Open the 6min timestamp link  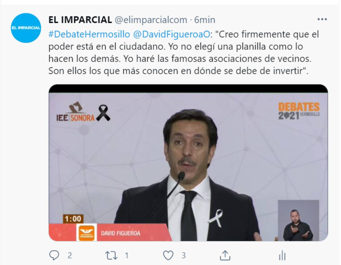[205, 20]
